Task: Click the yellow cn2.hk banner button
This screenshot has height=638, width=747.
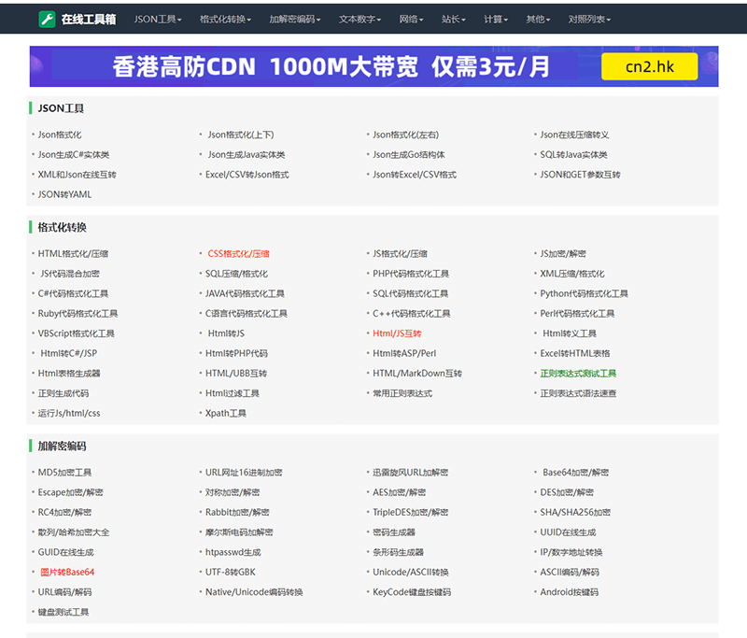Action: (649, 66)
